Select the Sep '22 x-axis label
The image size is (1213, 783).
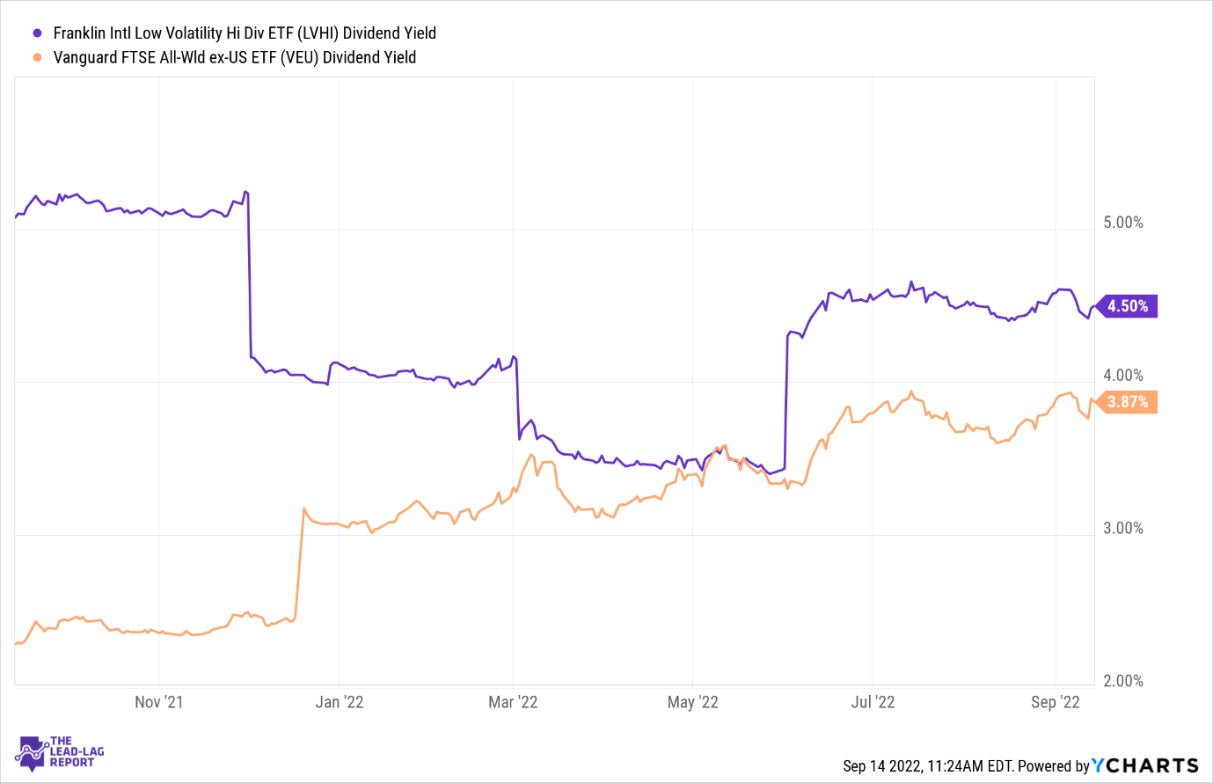(x=1055, y=702)
